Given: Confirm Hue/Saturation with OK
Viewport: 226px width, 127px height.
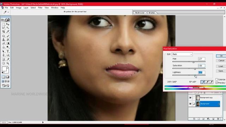Looking at the screenshot, I should (221, 56).
